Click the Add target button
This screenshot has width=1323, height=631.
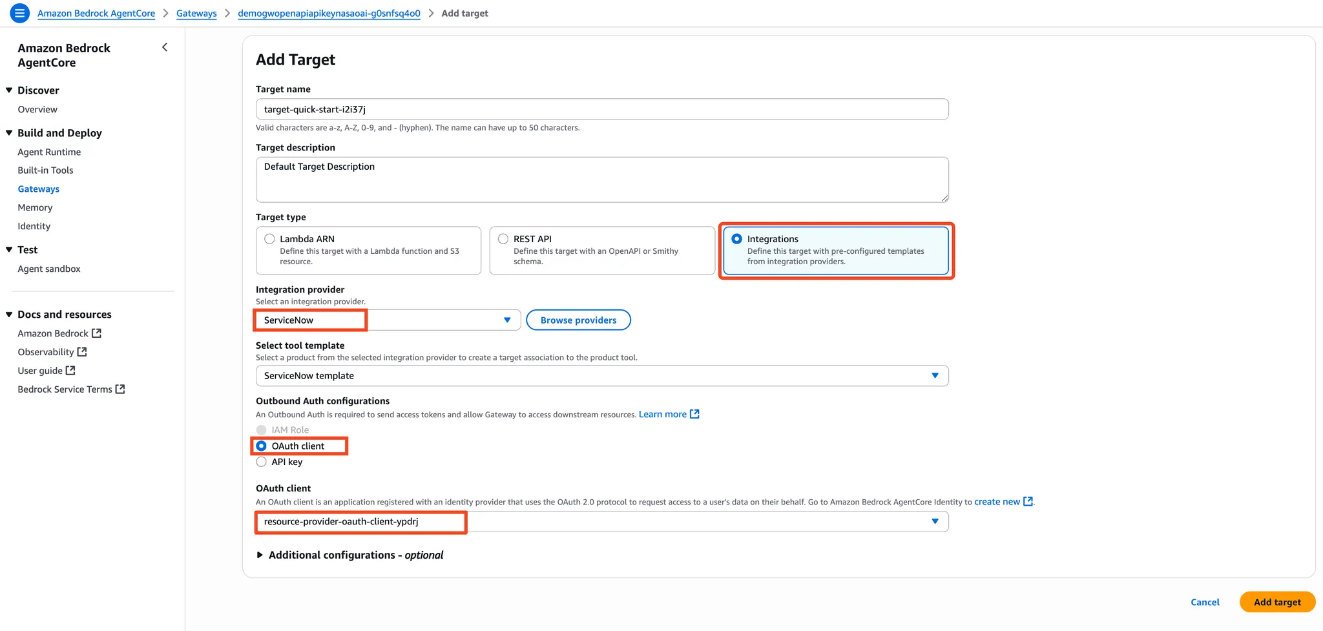[x=1277, y=602]
